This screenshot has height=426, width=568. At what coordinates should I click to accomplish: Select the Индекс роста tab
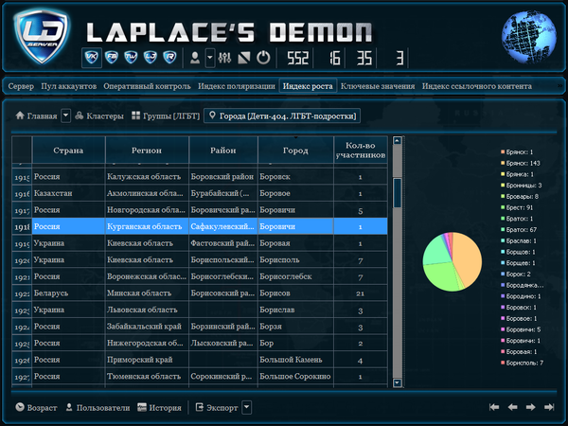tap(308, 86)
